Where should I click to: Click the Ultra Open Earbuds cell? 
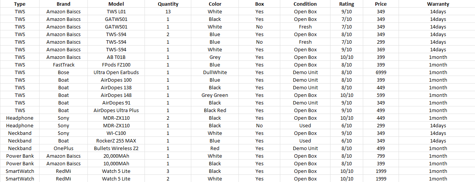(x=116, y=73)
